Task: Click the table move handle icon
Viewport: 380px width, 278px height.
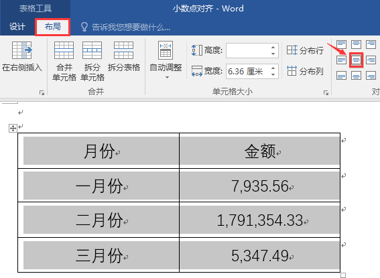Action: click(x=13, y=128)
